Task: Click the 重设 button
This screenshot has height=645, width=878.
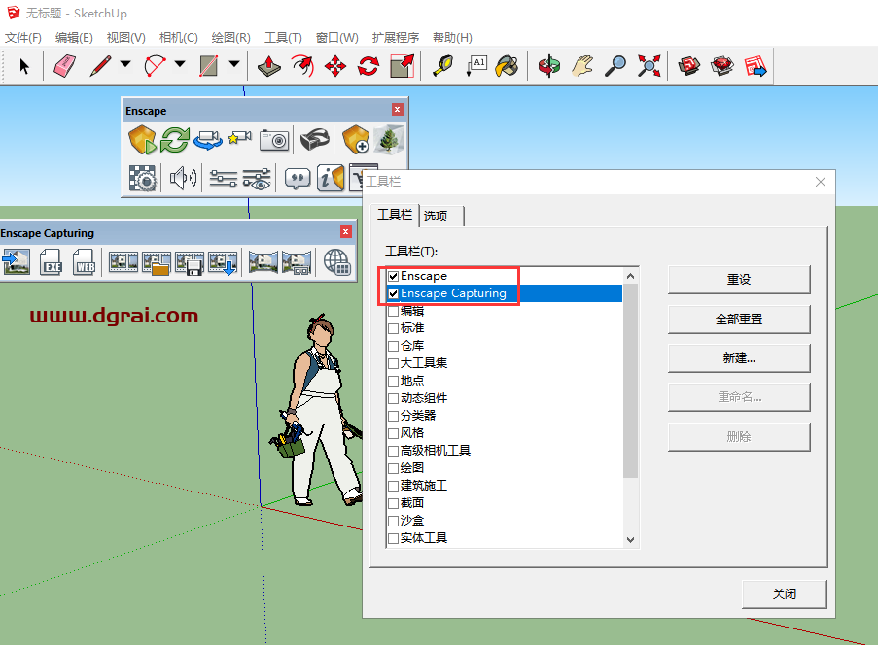Action: pos(739,279)
